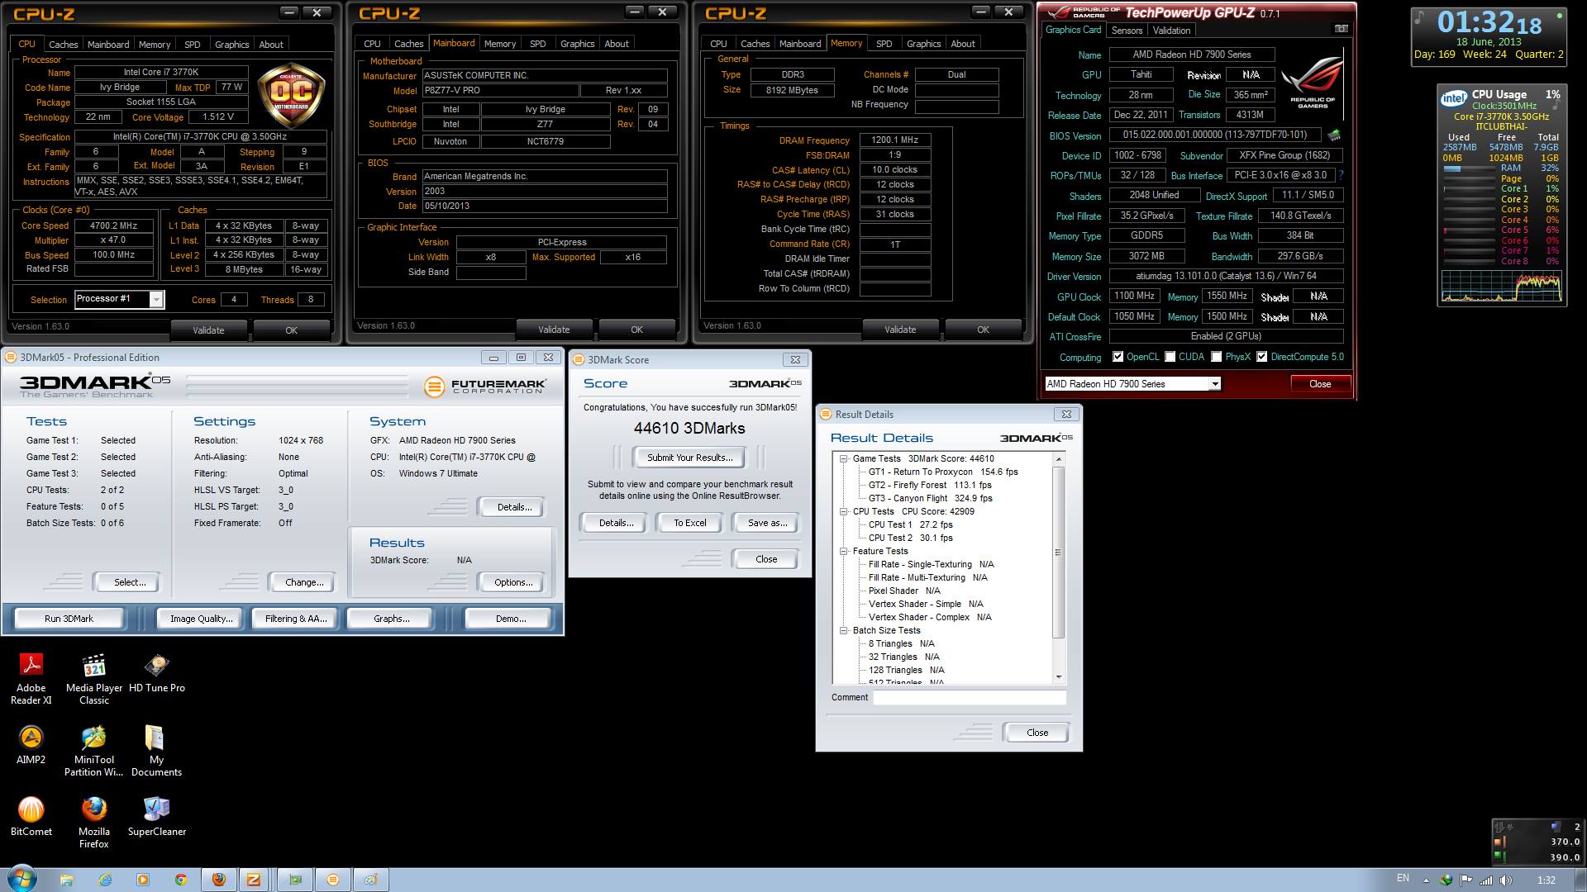Viewport: 1587px width, 892px height.
Task: Open MiniTool Partition Wizard desktop icon
Action: (93, 738)
